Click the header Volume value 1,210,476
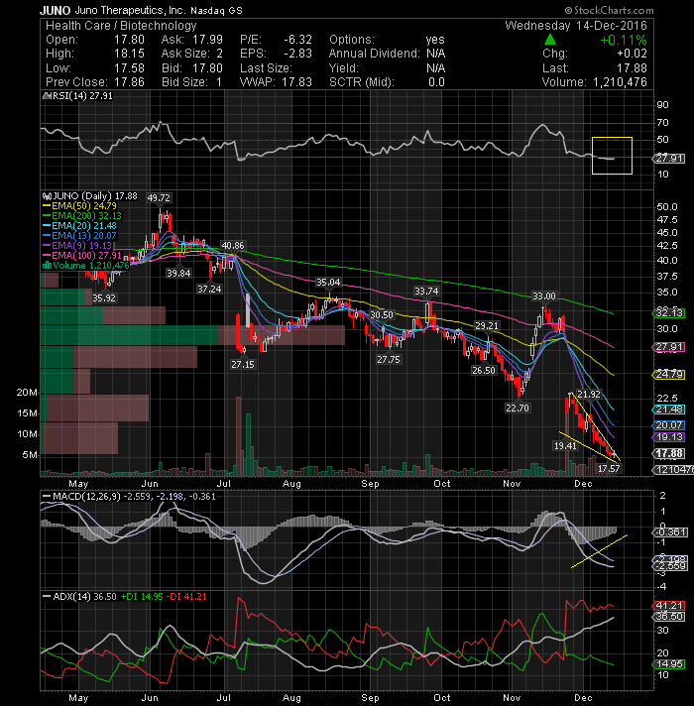The height and width of the screenshot is (706, 694). pyautogui.click(x=620, y=82)
